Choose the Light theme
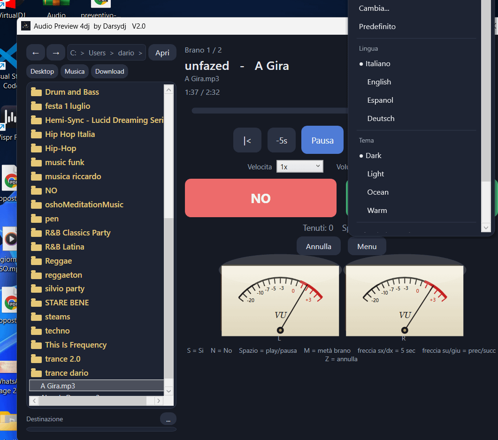The image size is (498, 440). [x=375, y=174]
